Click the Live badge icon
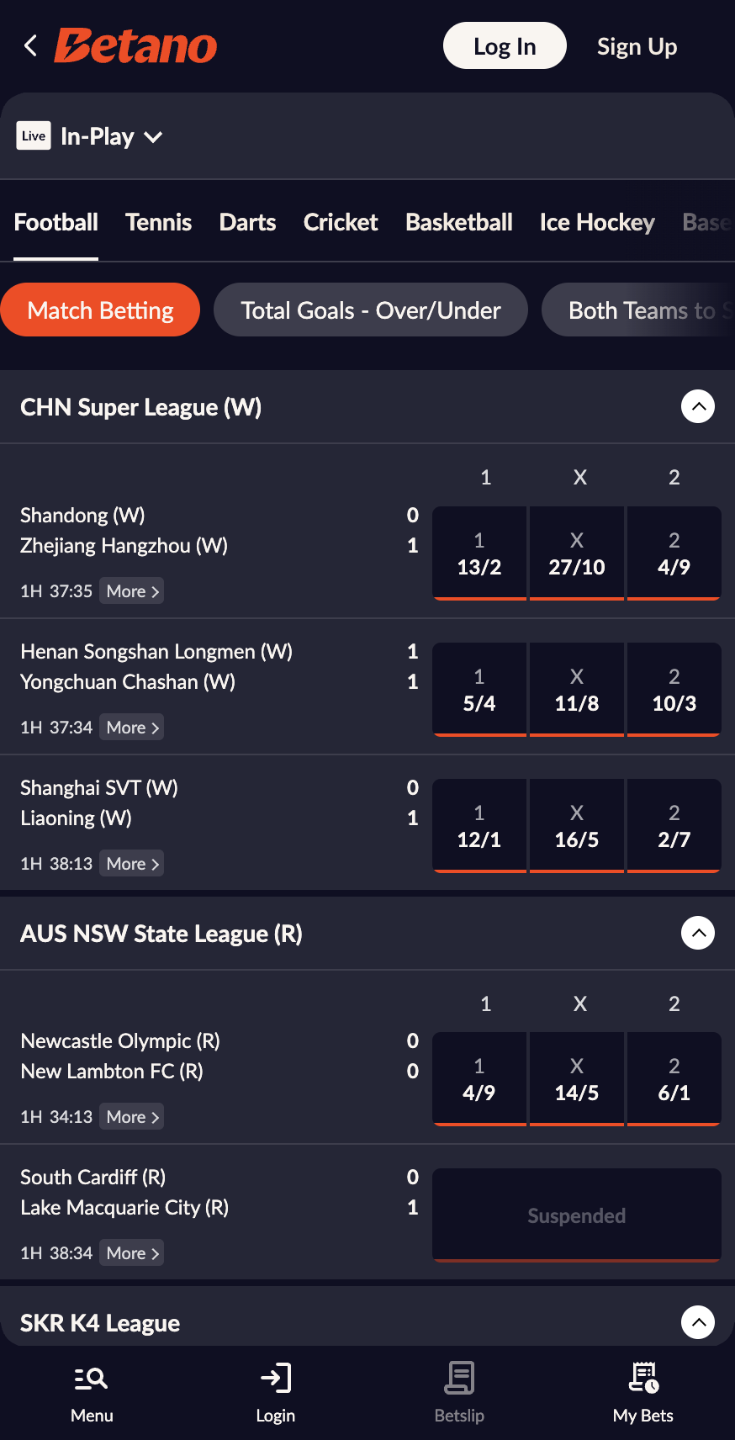Image resolution: width=735 pixels, height=1440 pixels. pos(34,136)
